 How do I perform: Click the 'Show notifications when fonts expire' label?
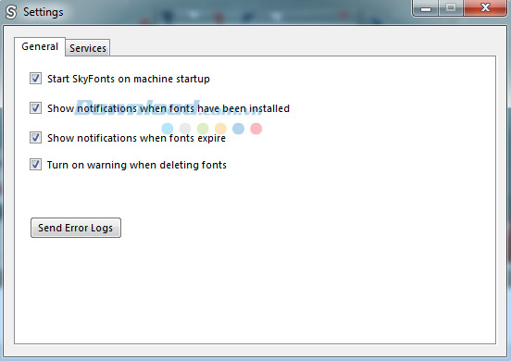click(136, 138)
